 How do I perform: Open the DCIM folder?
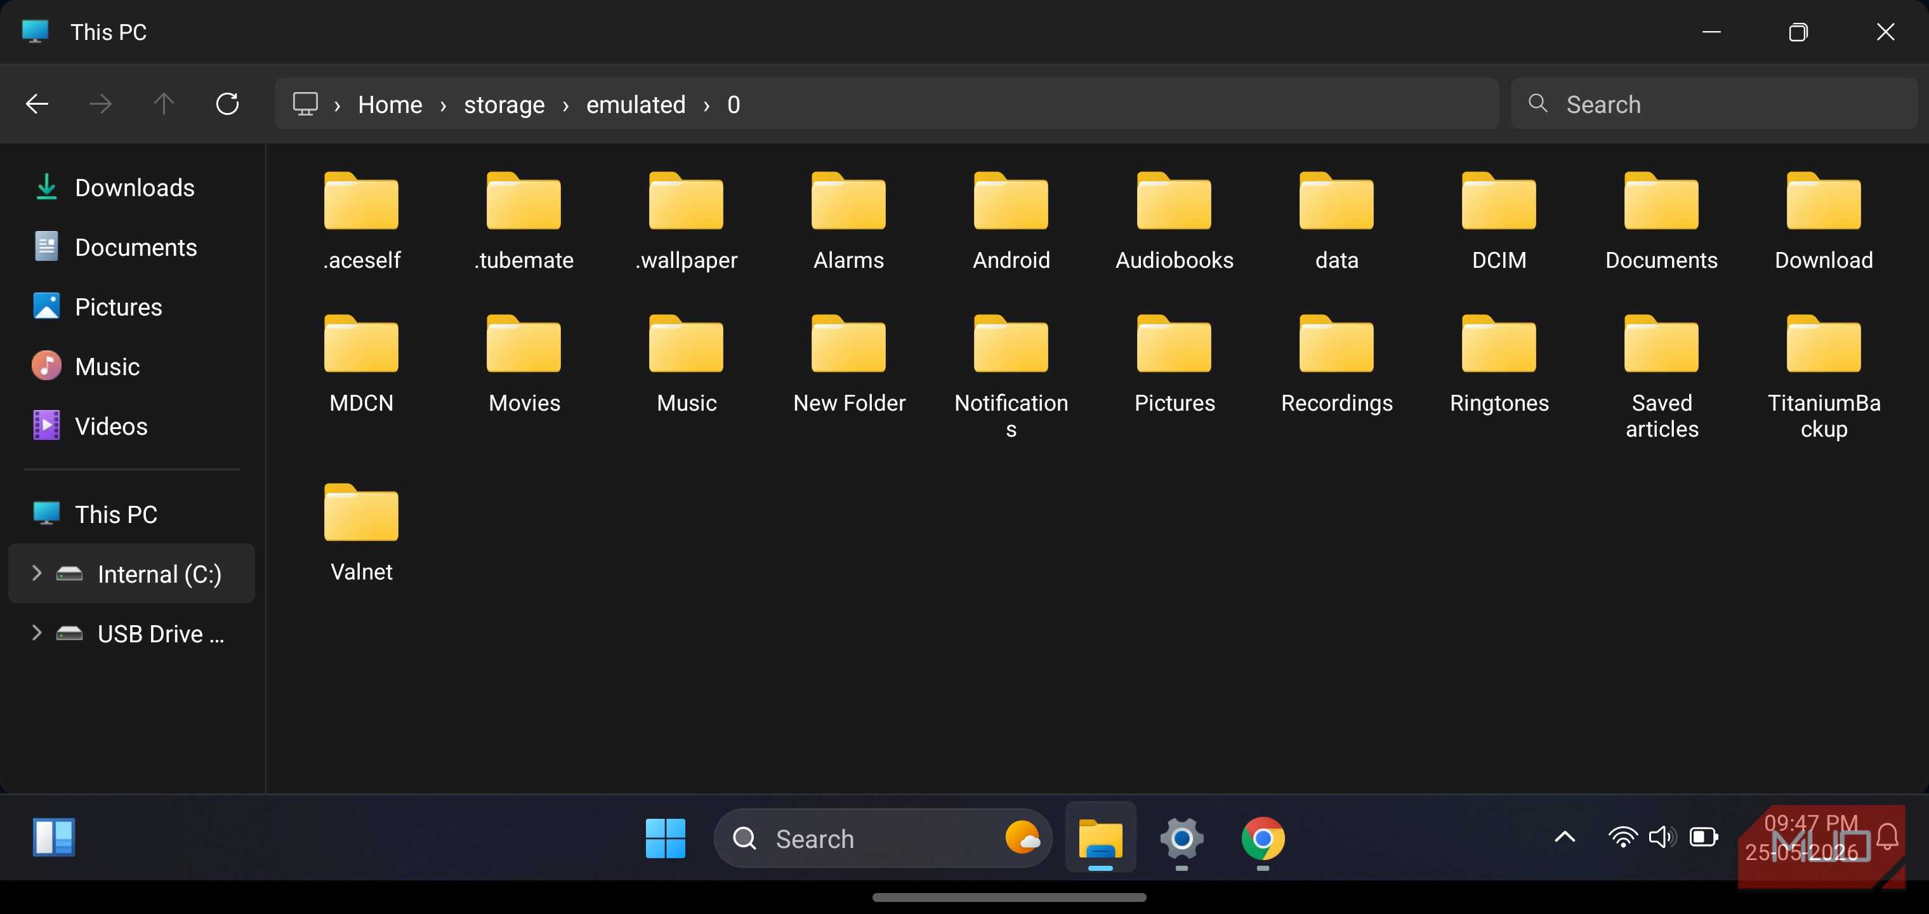tap(1499, 221)
